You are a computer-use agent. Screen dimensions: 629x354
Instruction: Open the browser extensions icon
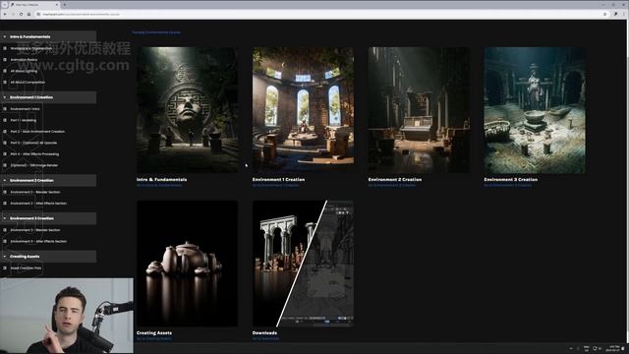pos(615,14)
